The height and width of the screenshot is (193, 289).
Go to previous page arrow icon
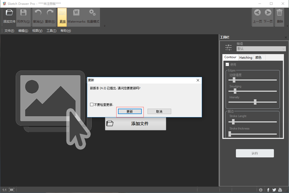coord(257,13)
